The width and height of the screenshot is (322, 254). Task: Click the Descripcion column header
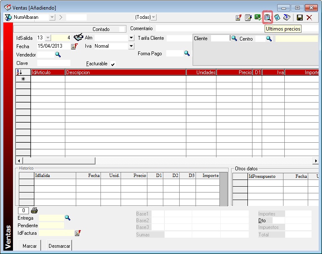pos(126,72)
